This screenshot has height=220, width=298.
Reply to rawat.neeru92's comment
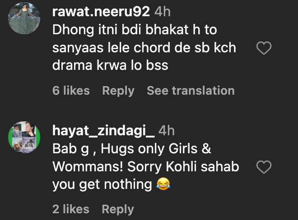(x=118, y=91)
